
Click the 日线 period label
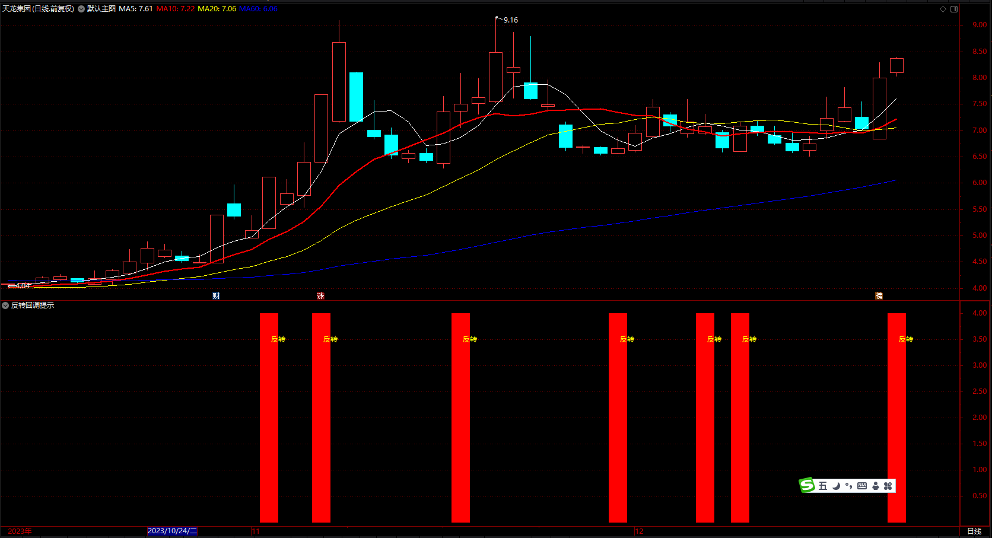[974, 531]
